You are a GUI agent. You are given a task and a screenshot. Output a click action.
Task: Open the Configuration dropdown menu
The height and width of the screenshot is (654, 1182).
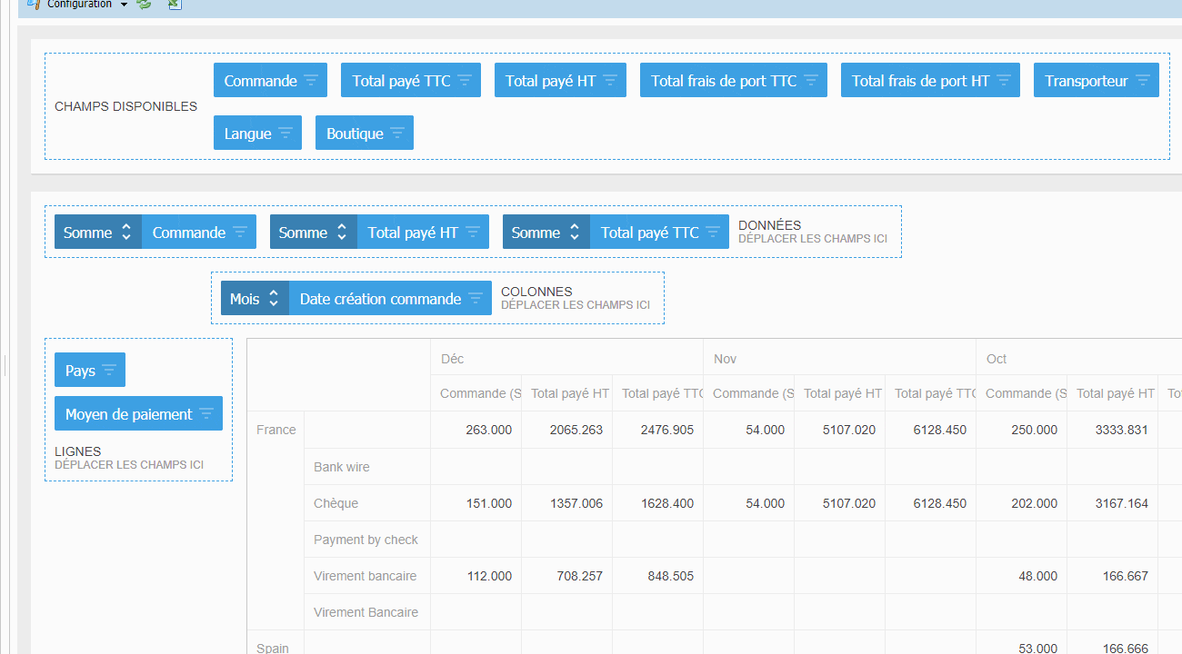[124, 5]
